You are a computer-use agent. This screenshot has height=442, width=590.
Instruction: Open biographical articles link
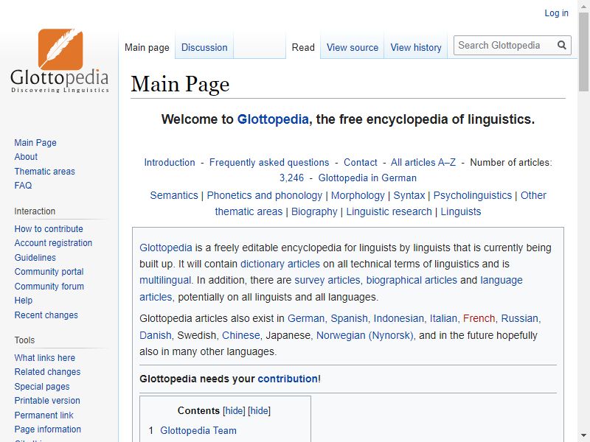pyautogui.click(x=412, y=281)
